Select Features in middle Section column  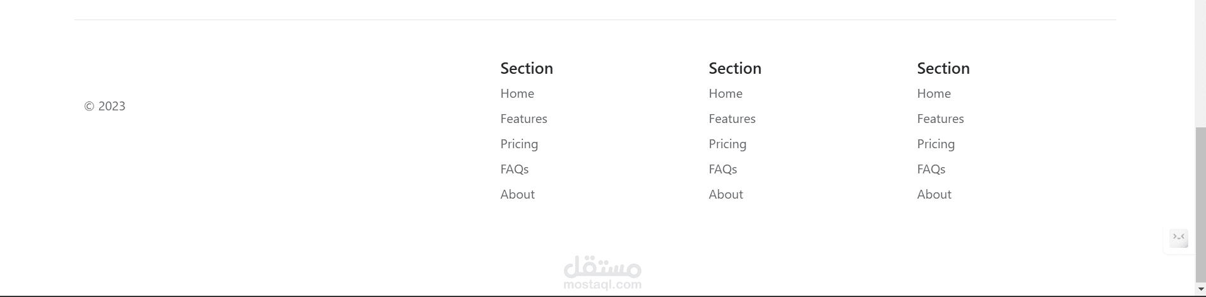[732, 119]
